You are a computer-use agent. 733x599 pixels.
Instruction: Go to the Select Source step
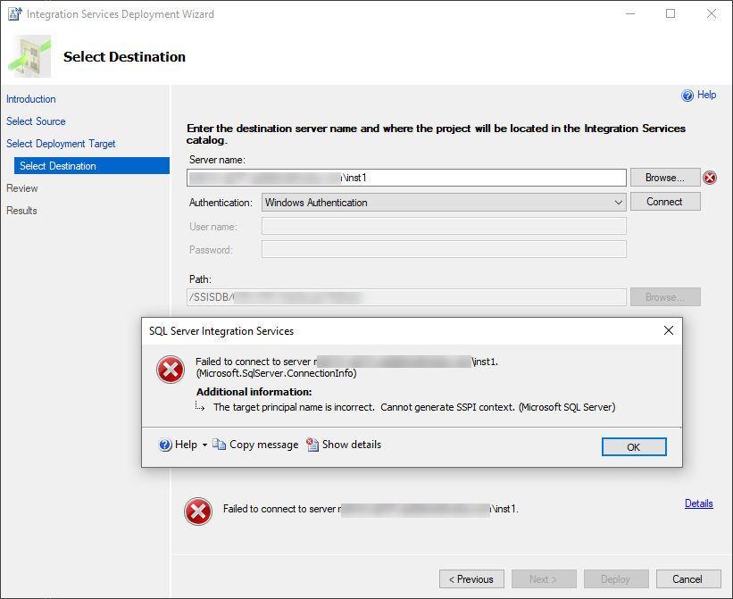36,121
